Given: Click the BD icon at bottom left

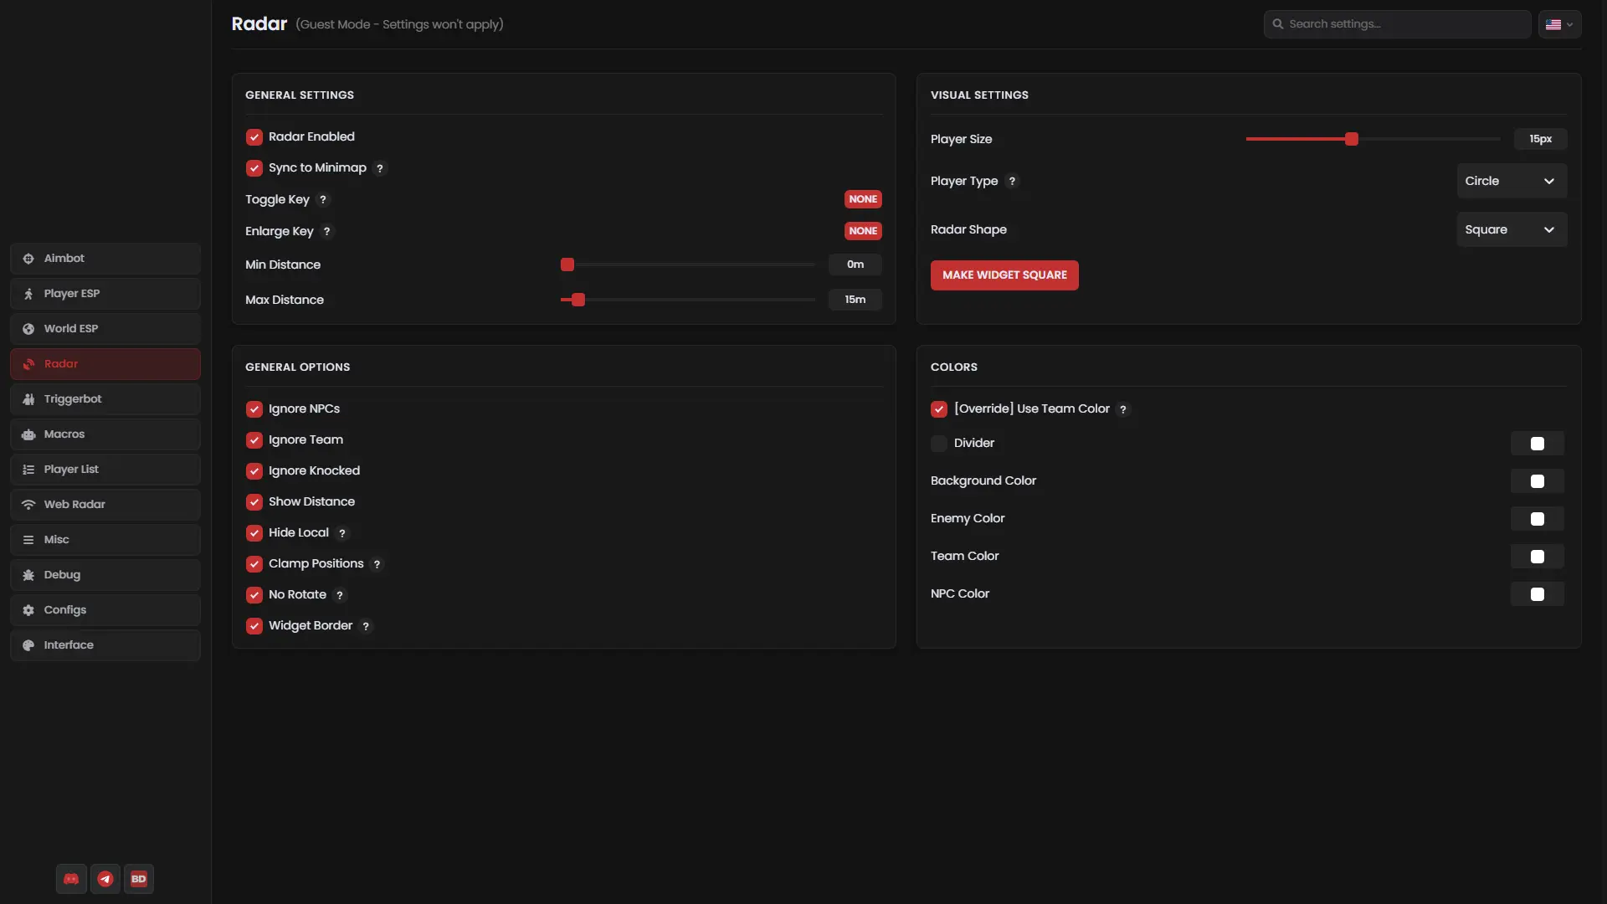Looking at the screenshot, I should tap(139, 879).
